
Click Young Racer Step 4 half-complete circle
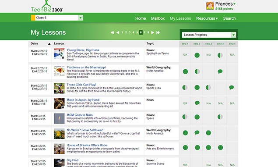[220, 55]
